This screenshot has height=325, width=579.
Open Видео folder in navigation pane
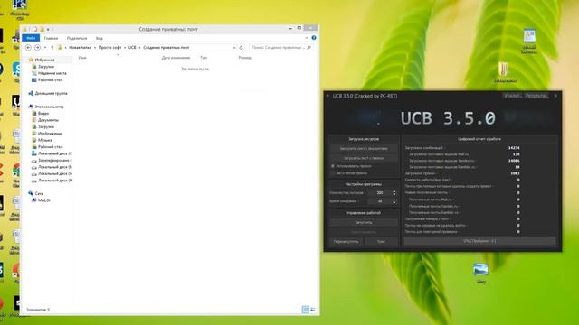click(43, 114)
